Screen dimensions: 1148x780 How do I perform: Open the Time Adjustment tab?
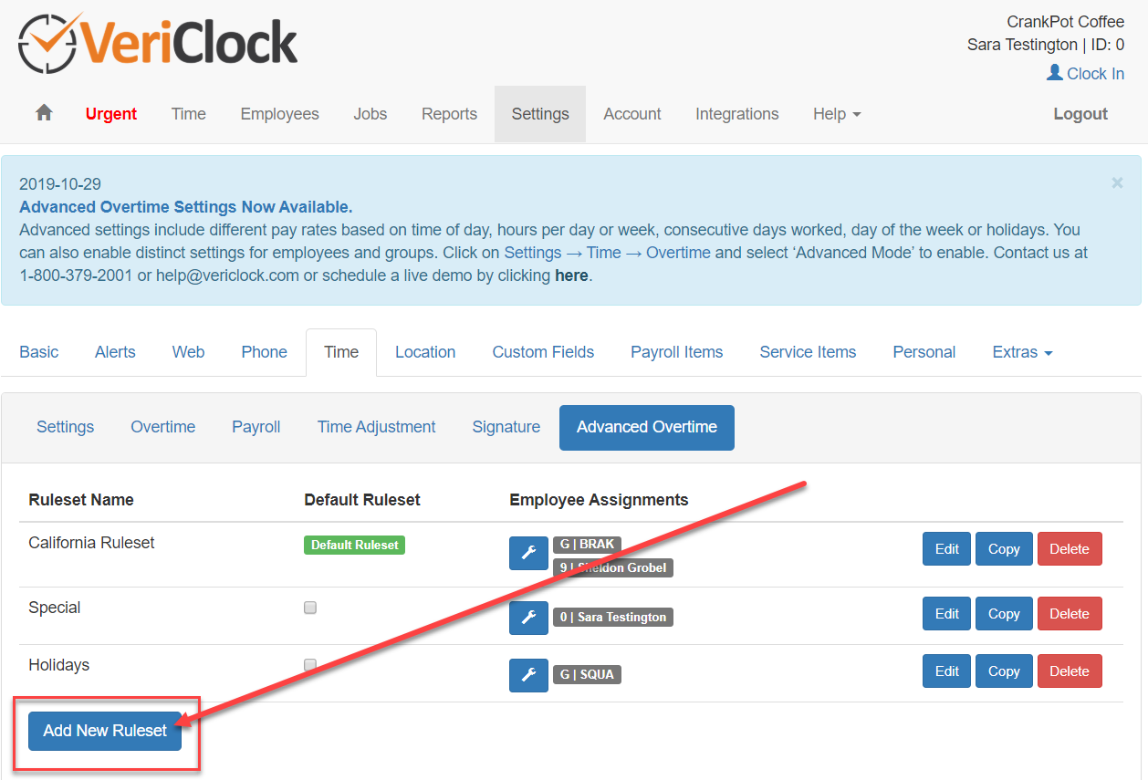click(376, 426)
